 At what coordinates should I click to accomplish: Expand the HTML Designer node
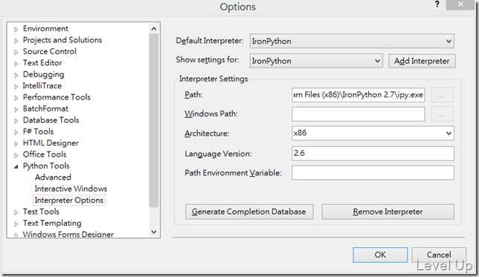pos(16,143)
